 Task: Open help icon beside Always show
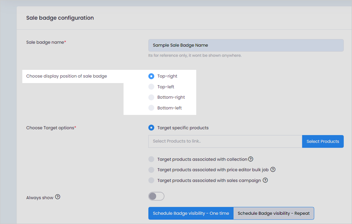(x=58, y=197)
